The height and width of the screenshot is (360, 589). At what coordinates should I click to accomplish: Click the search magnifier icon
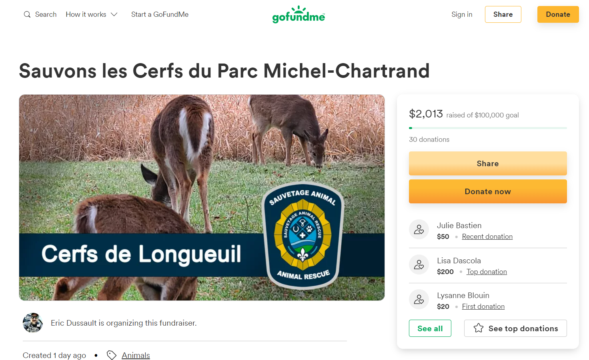pyautogui.click(x=27, y=14)
